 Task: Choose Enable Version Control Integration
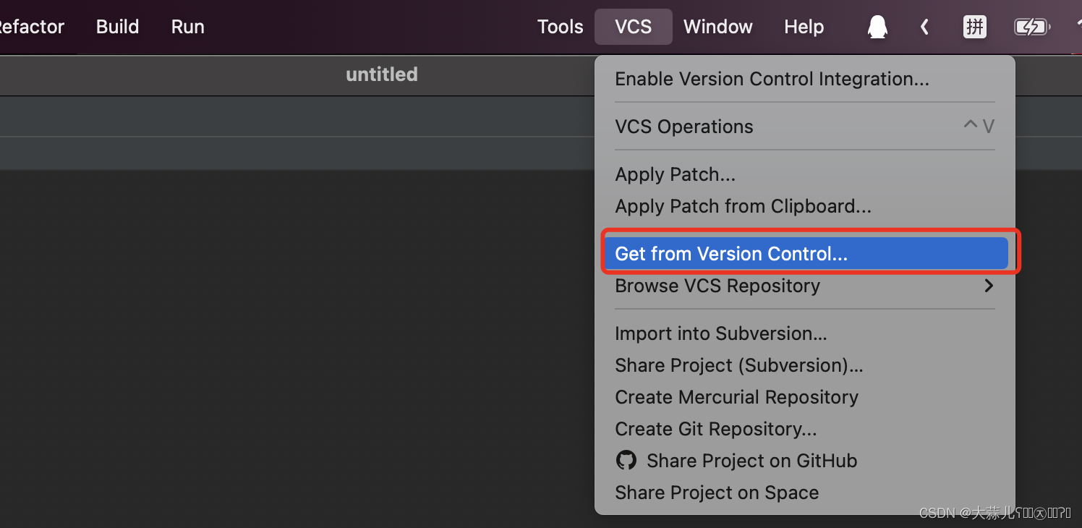point(772,79)
